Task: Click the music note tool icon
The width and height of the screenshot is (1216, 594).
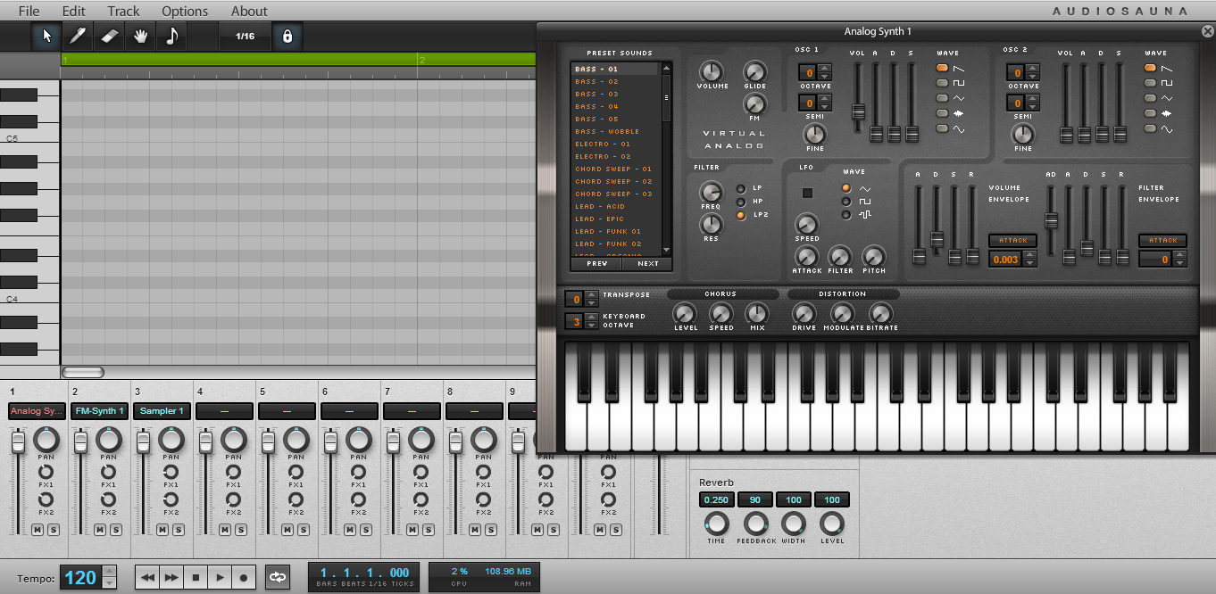Action: click(171, 36)
